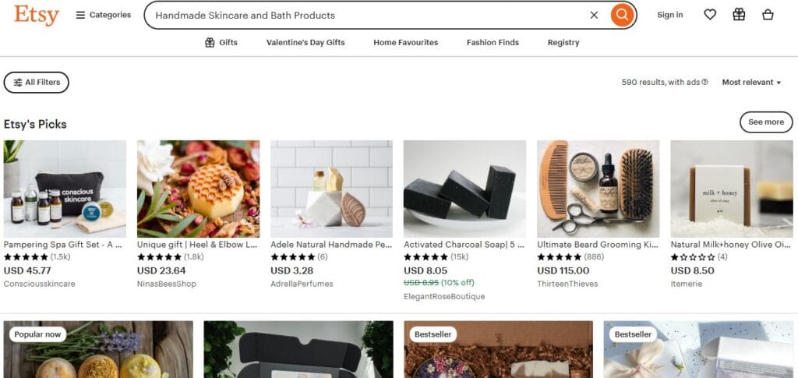798x378 pixels.
Task: Open the Categories hamburger menu
Action: tap(103, 15)
